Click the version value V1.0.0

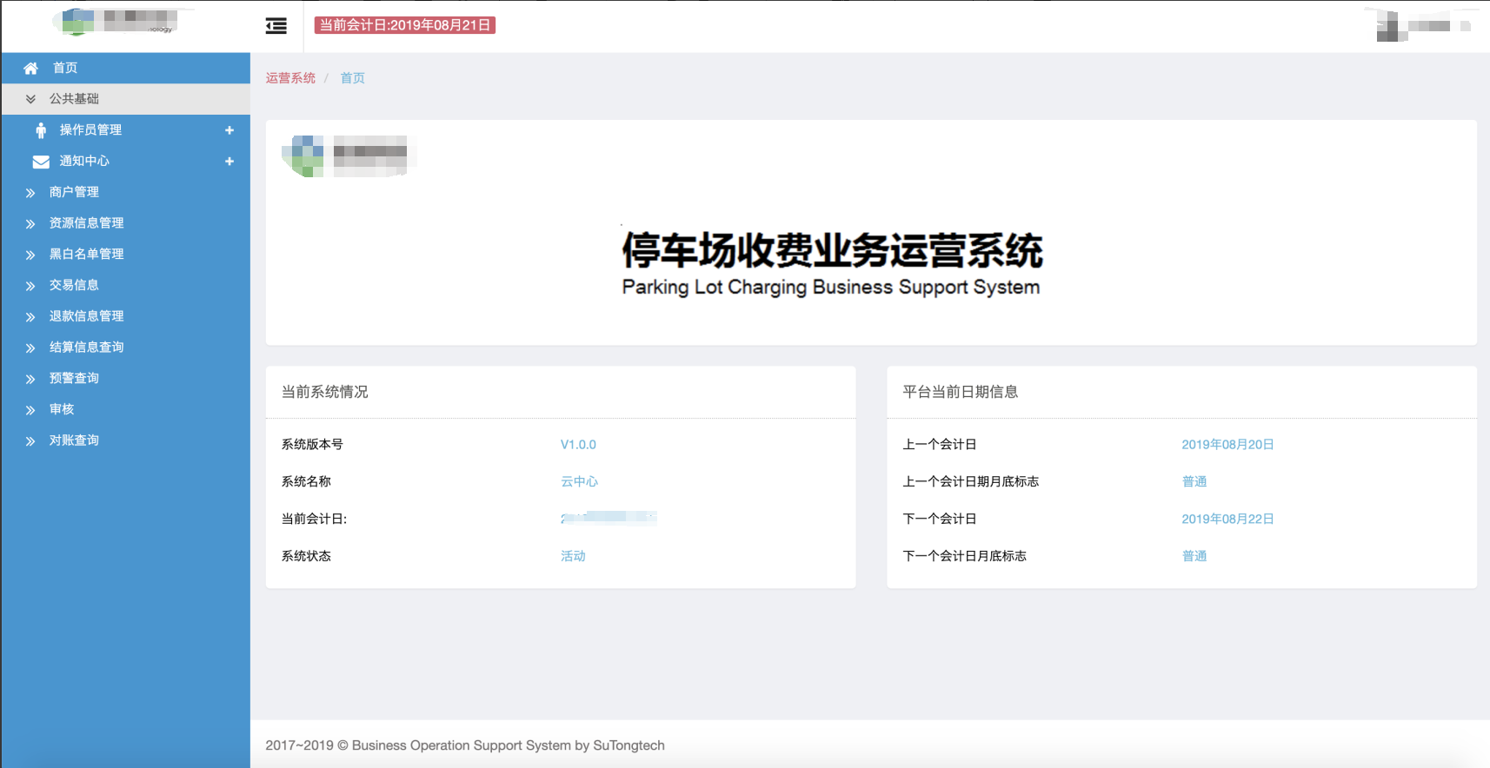coord(578,445)
